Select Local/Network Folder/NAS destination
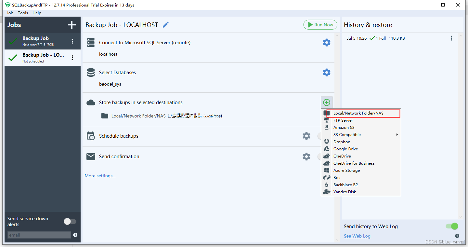The width and height of the screenshot is (468, 247). tap(361, 113)
